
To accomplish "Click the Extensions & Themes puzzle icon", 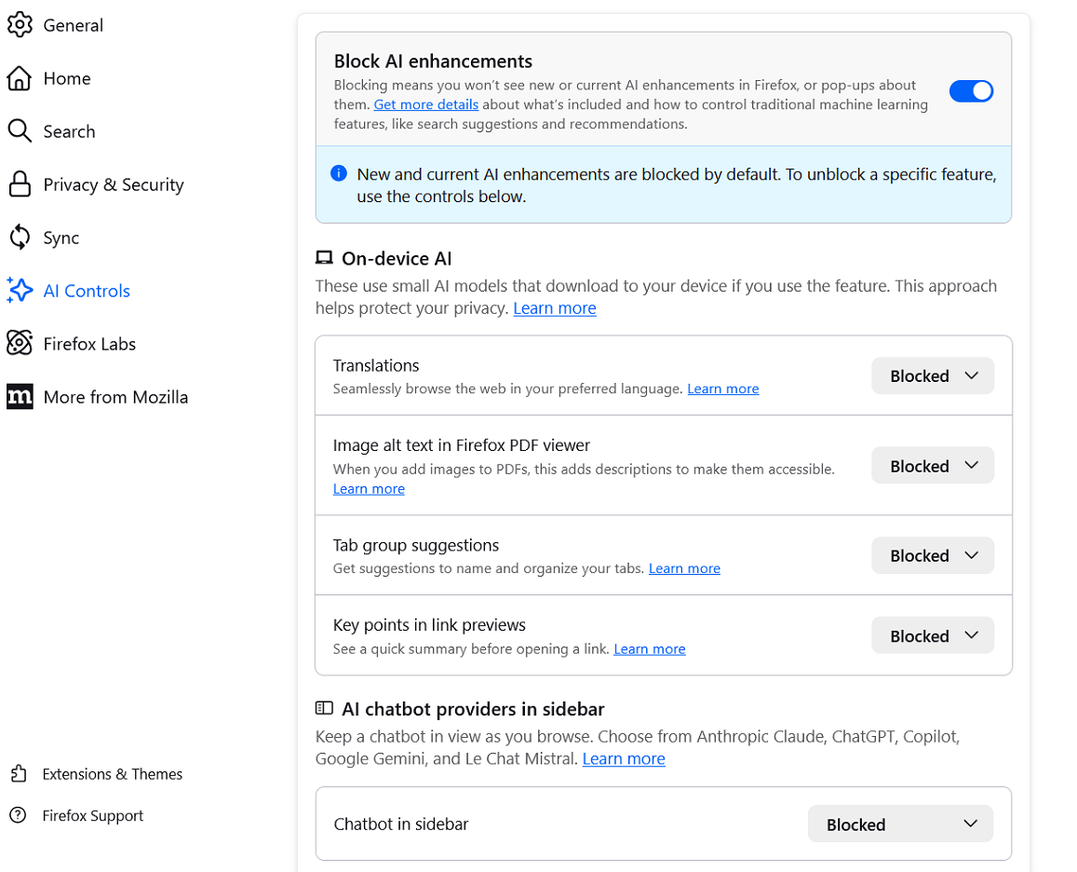I will (19, 774).
